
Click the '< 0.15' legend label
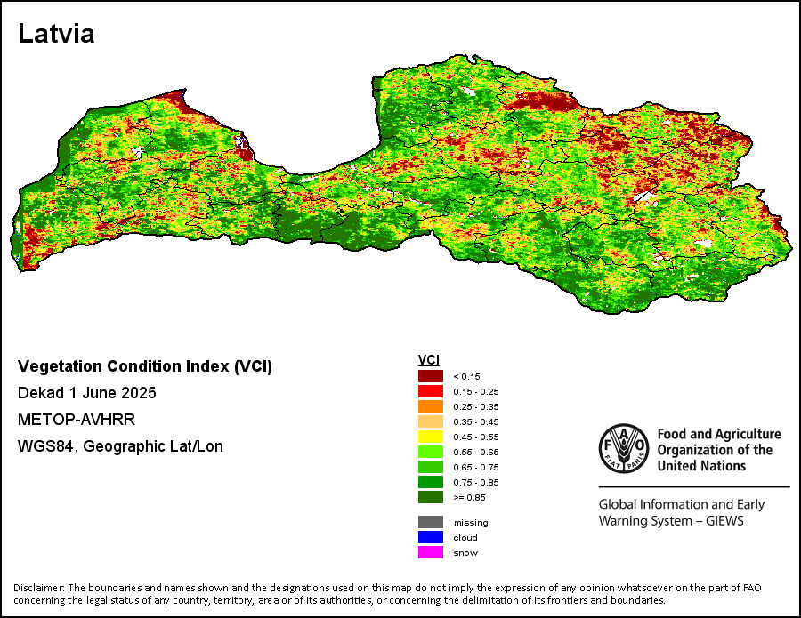pyautogui.click(x=466, y=377)
